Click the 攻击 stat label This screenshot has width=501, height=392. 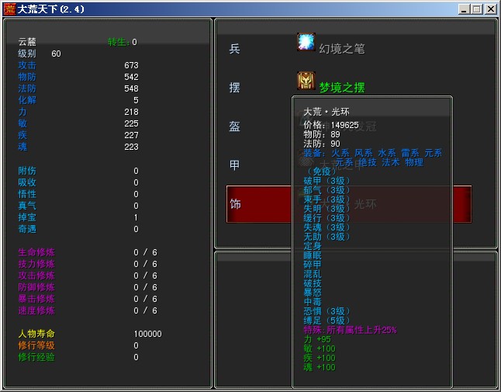pyautogui.click(x=27, y=65)
